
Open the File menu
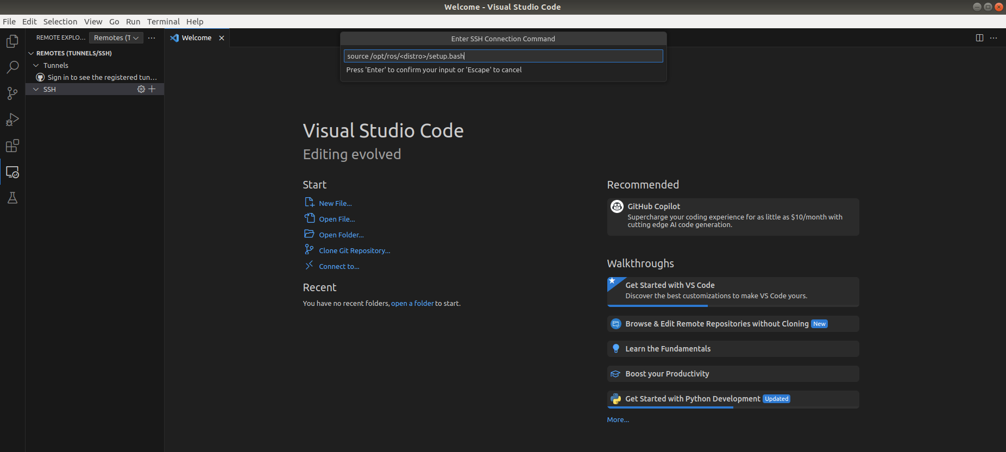(9, 22)
